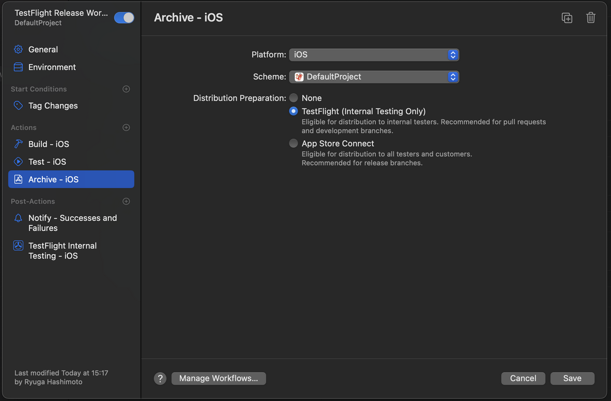Select TestFlight Internal Testing Only option
Screen dimensions: 611x401
[294, 111]
